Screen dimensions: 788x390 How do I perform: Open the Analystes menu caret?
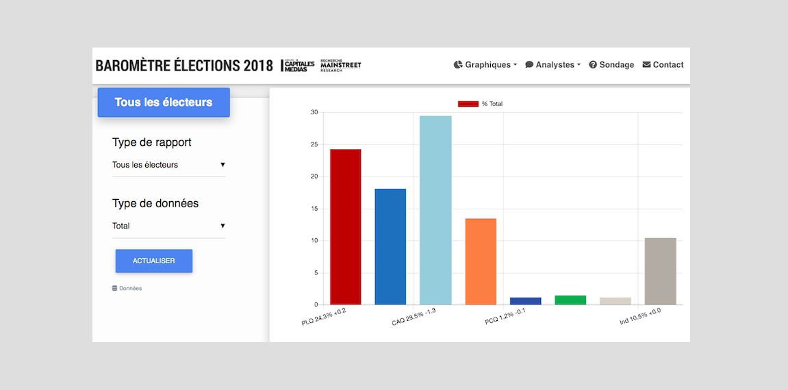pos(579,66)
